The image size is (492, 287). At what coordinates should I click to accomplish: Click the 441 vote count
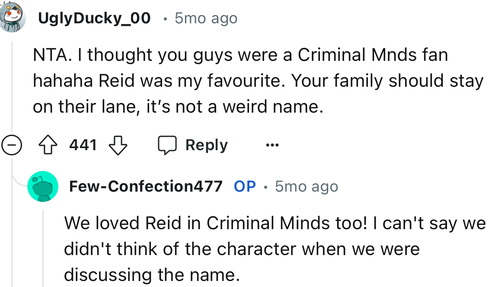click(83, 145)
